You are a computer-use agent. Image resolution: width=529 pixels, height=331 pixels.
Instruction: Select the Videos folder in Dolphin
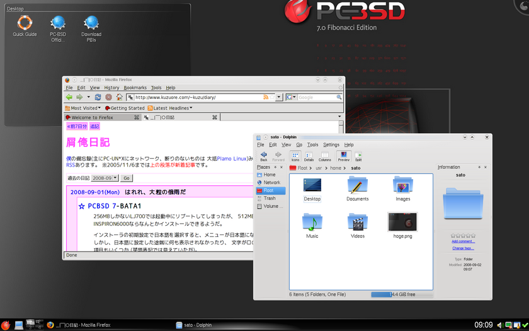(358, 226)
